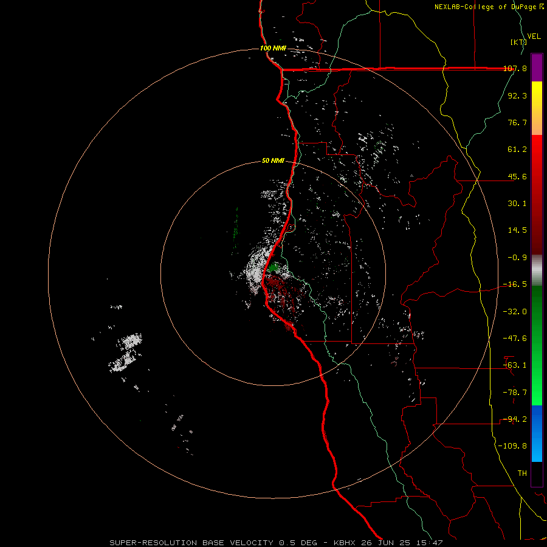Click the -78.7 velocity scale value

coord(515,393)
